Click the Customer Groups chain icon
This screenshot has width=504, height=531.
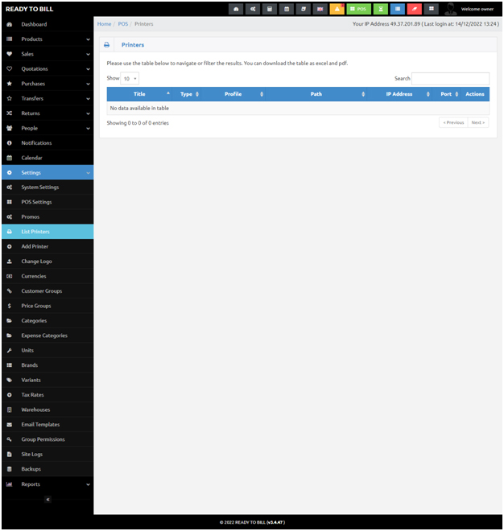tap(10, 291)
